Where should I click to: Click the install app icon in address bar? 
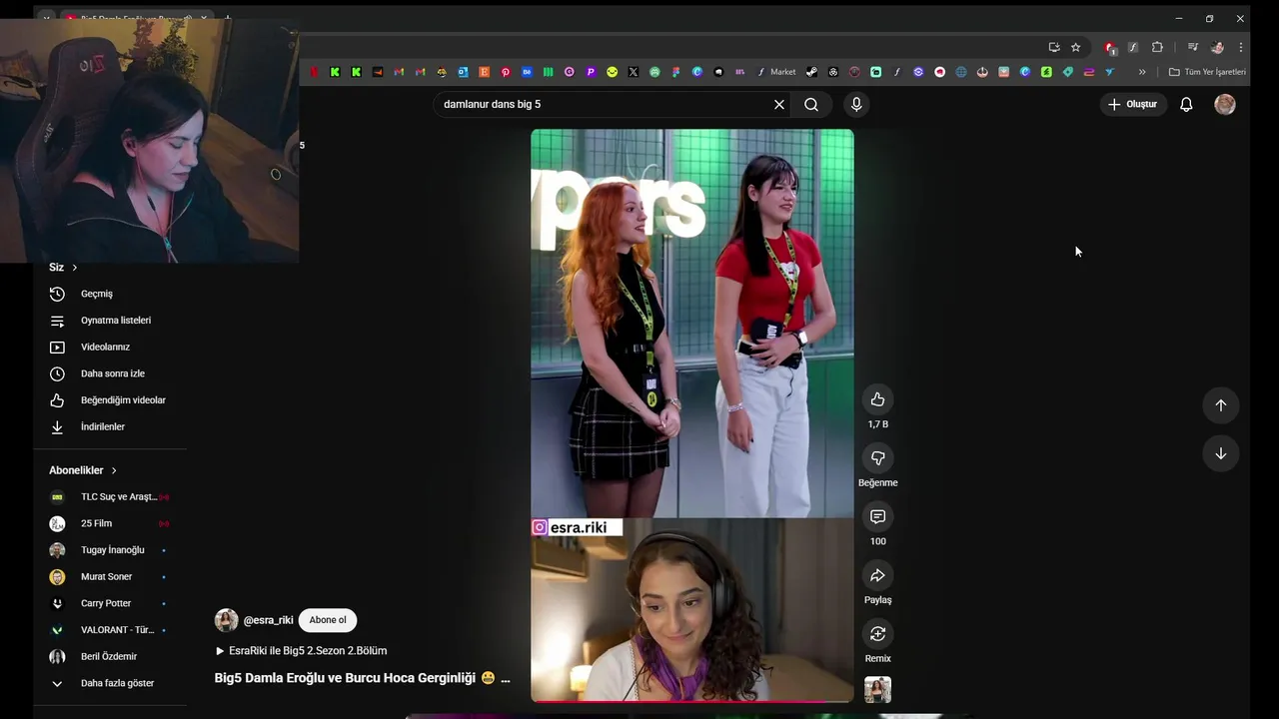[x=1054, y=47]
